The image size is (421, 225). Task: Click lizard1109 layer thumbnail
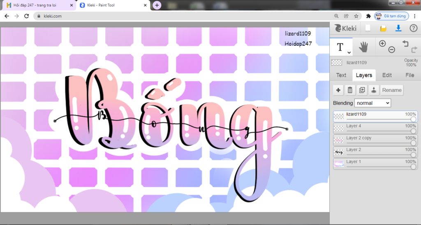(x=339, y=117)
